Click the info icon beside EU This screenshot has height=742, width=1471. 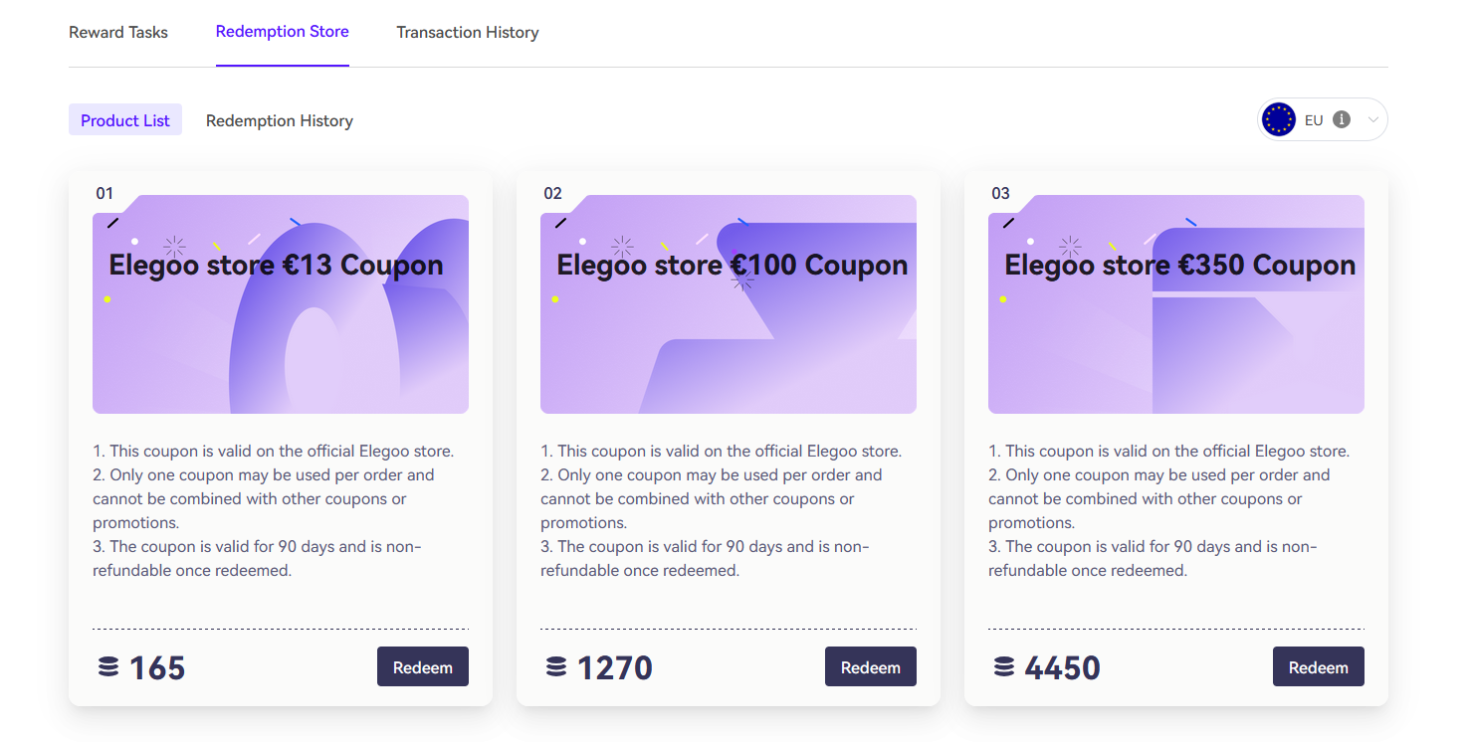click(x=1342, y=119)
